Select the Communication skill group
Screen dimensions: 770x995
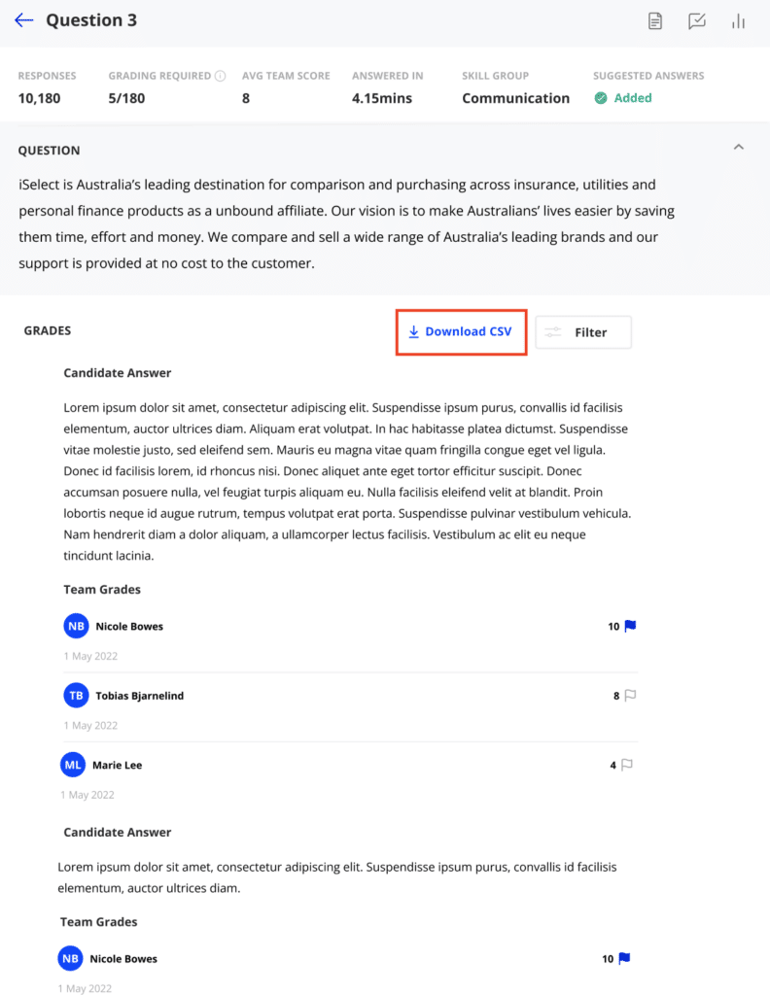click(x=515, y=98)
